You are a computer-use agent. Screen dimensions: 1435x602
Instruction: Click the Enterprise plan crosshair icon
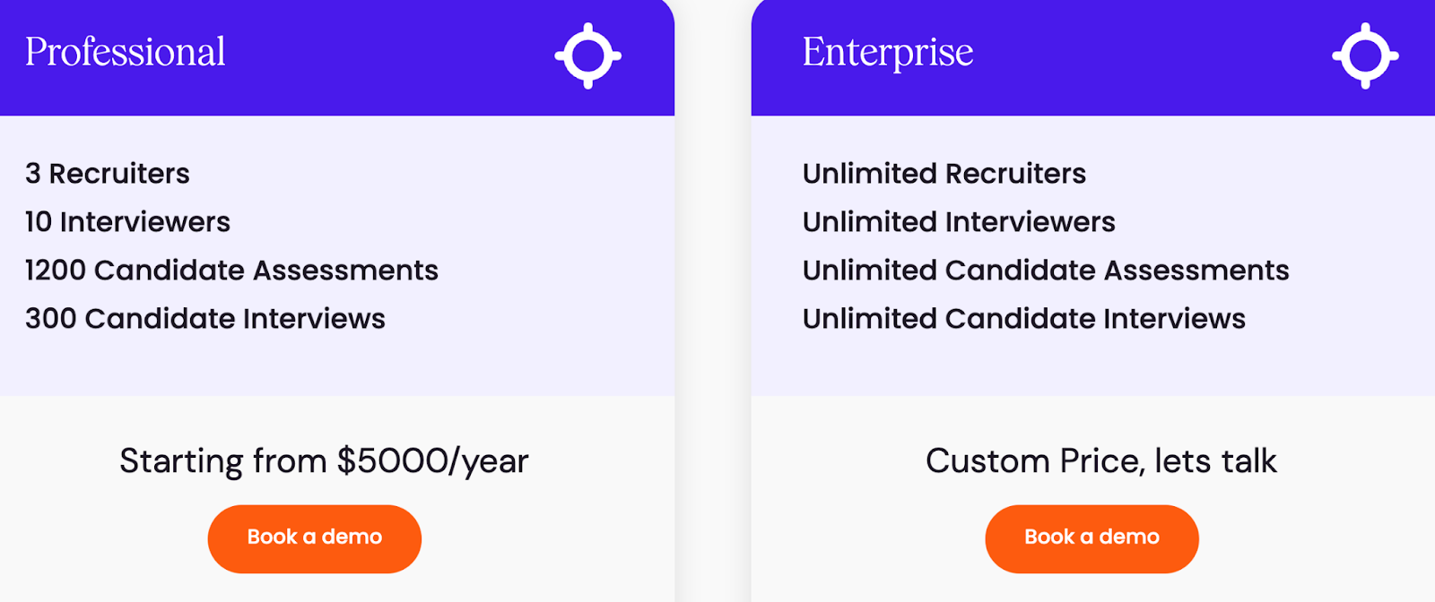(1365, 56)
